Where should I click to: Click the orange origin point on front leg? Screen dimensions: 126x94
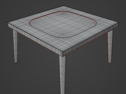[63, 63]
